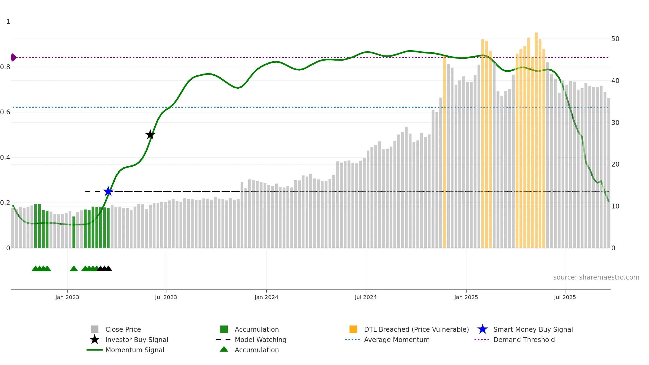The height and width of the screenshot is (365, 649).
Task: Click the blue star icon in legend
Action: tap(482, 329)
